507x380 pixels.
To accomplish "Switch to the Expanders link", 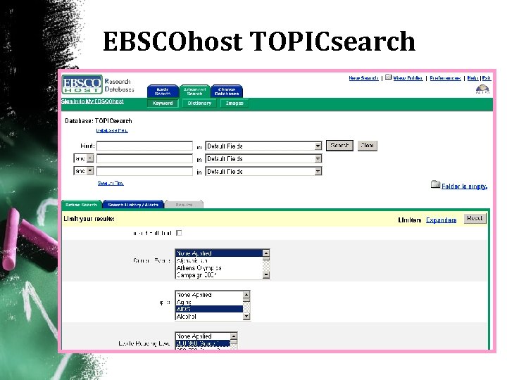I will click(441, 220).
